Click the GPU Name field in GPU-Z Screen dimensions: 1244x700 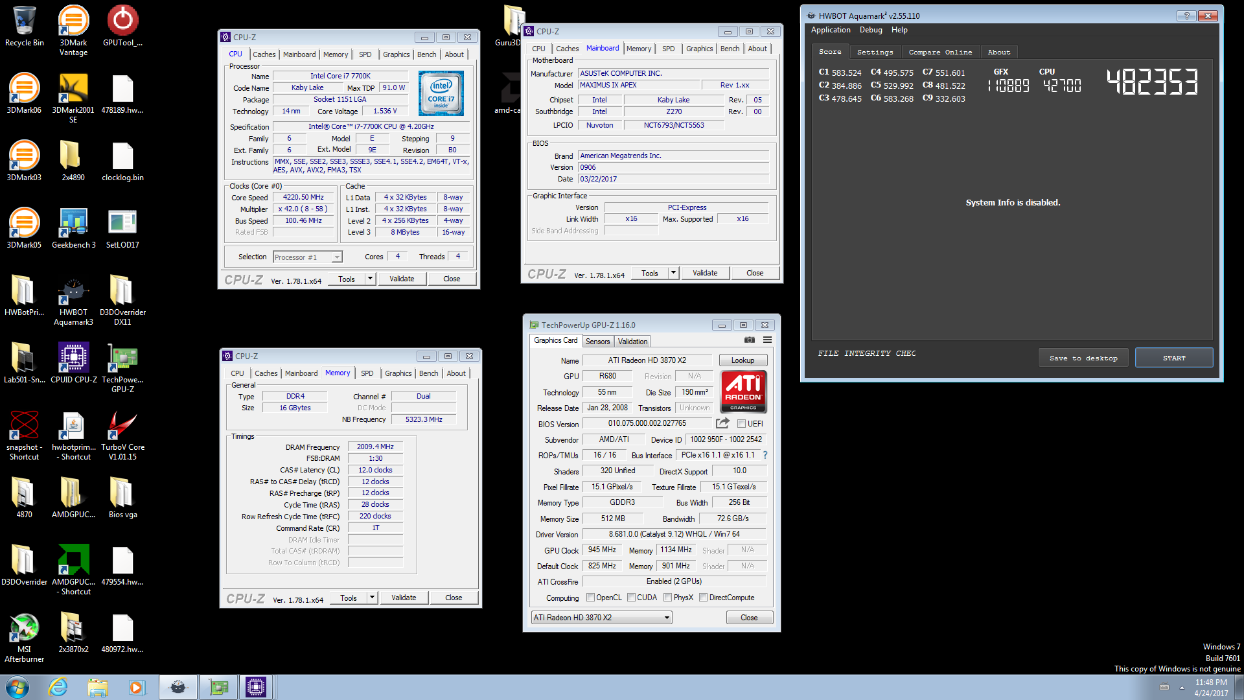pyautogui.click(x=647, y=360)
